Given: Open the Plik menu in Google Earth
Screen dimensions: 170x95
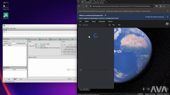Looking at the screenshot, I should pyautogui.click(x=80, y=21).
